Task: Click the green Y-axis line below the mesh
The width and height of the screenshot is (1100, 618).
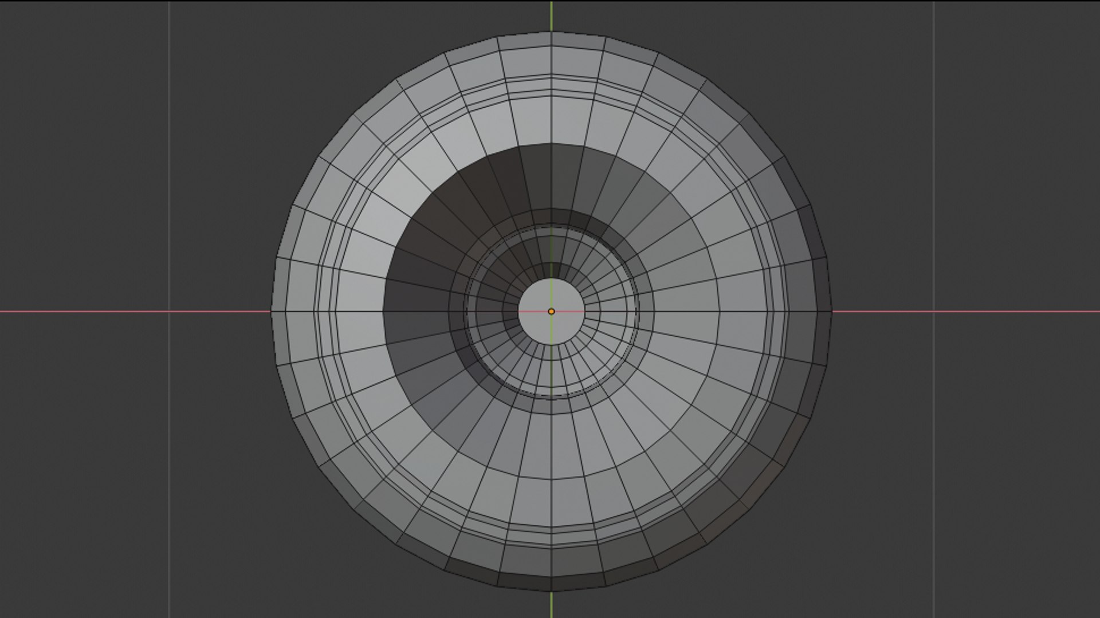Action: coord(551,604)
